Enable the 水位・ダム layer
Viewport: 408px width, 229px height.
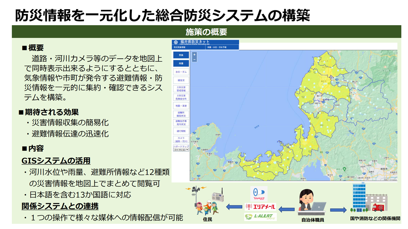coord(181,72)
